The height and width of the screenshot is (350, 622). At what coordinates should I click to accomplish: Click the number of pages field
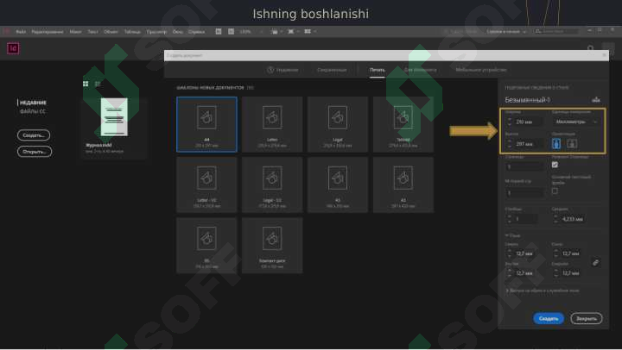coord(524,166)
